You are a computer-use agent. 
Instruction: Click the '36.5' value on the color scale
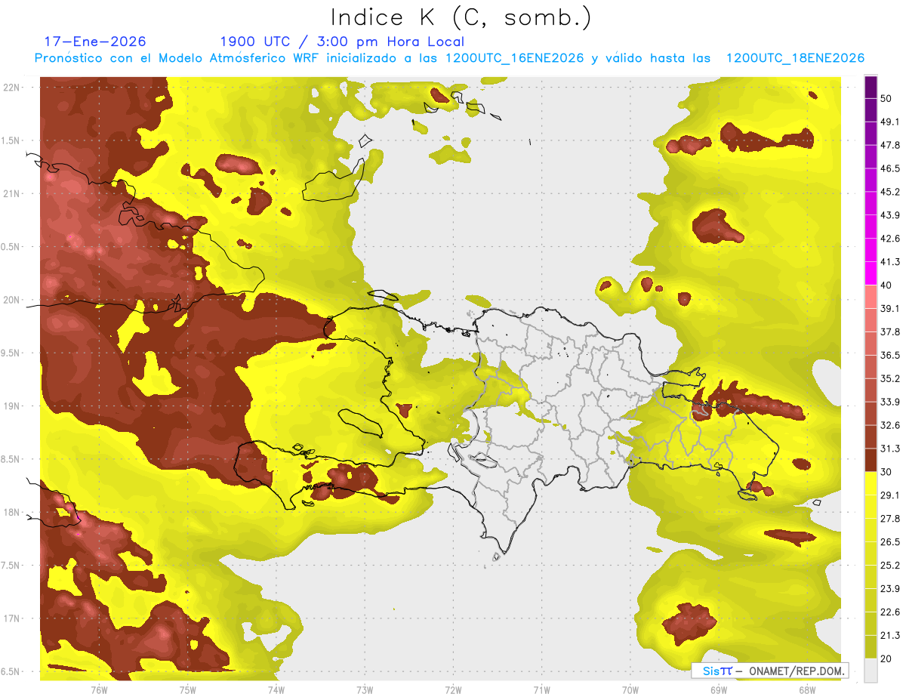point(890,355)
